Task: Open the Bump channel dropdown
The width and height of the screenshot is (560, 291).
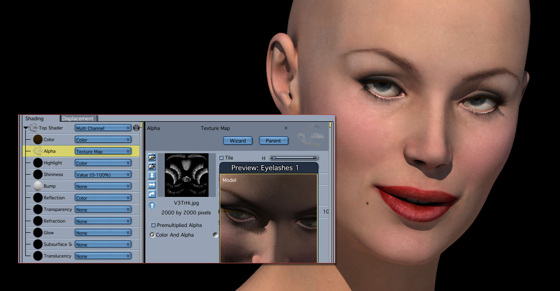Action: [x=103, y=186]
